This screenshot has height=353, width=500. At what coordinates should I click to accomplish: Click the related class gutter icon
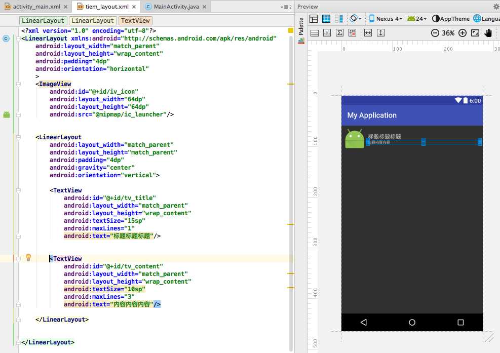[x=6, y=38]
